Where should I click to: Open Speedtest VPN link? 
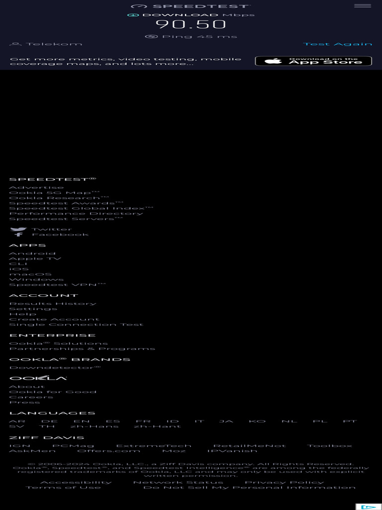click(58, 284)
